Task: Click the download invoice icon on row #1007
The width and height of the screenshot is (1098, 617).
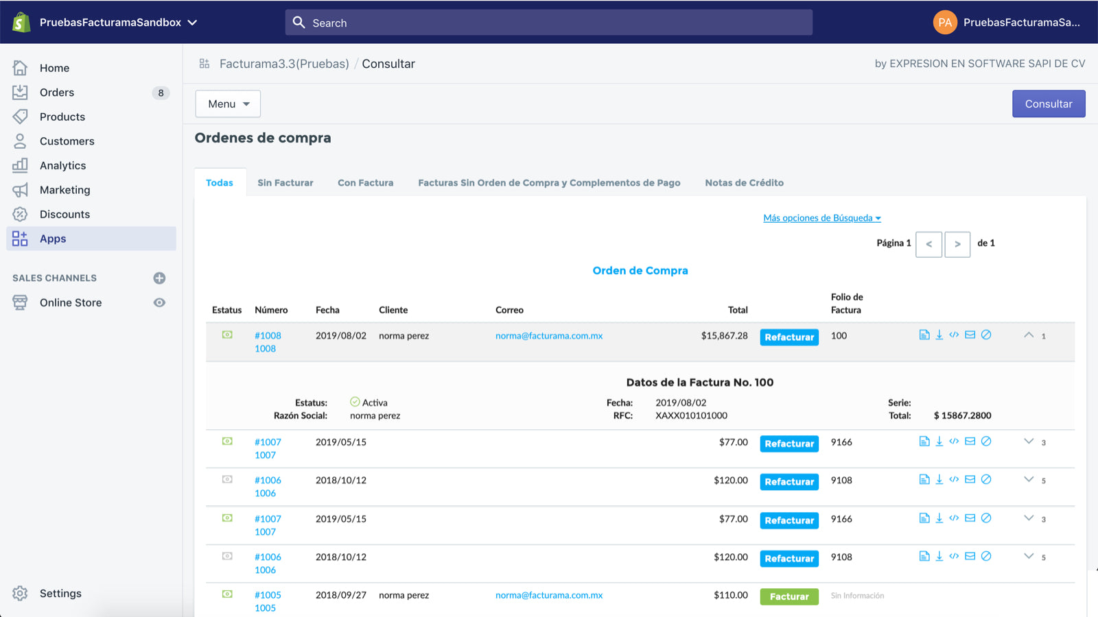Action: (939, 442)
